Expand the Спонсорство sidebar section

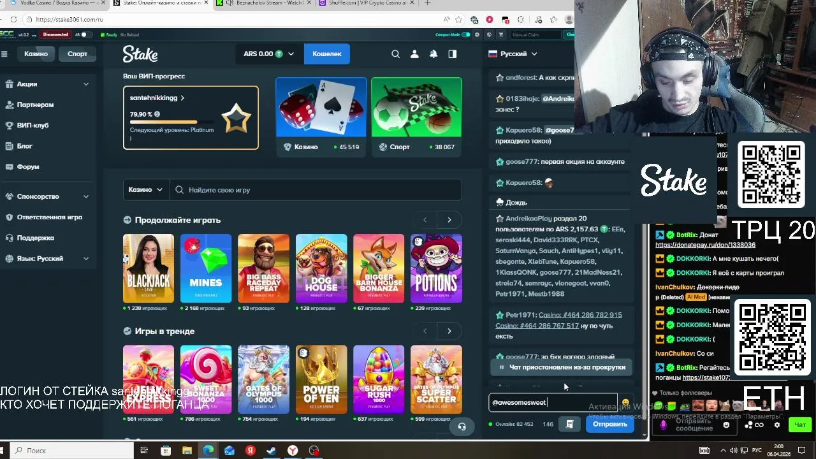coord(85,196)
